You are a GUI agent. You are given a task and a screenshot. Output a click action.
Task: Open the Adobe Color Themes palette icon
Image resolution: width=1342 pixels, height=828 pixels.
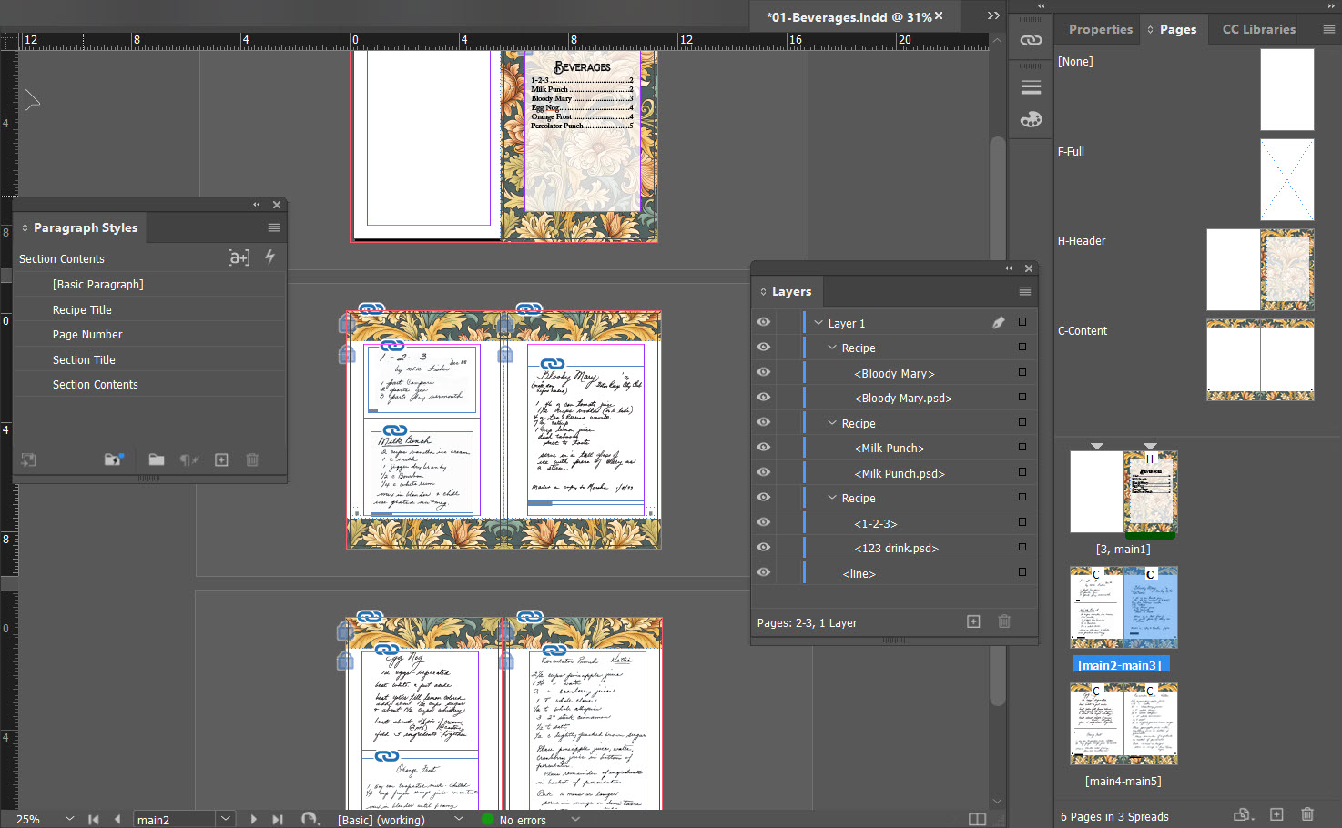coord(1030,119)
